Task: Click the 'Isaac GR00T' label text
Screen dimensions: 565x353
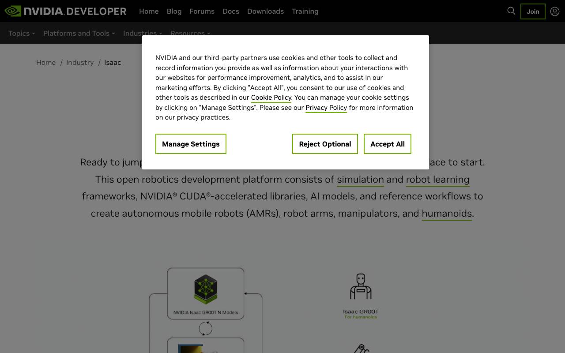Action: pyautogui.click(x=361, y=312)
